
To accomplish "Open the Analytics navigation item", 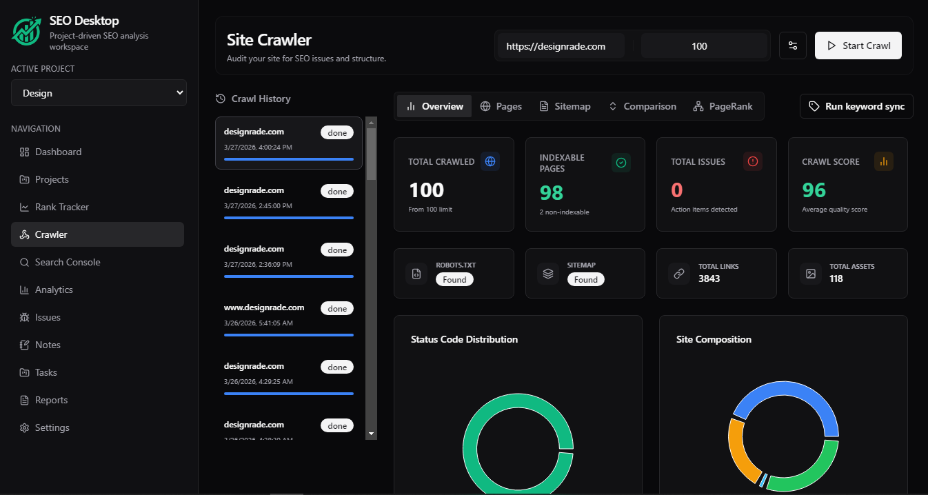I will coord(97,290).
